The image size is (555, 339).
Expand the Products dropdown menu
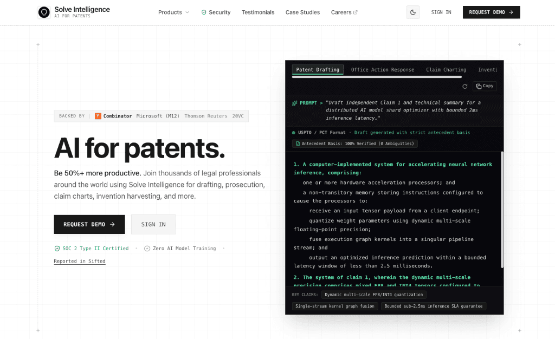tap(173, 12)
